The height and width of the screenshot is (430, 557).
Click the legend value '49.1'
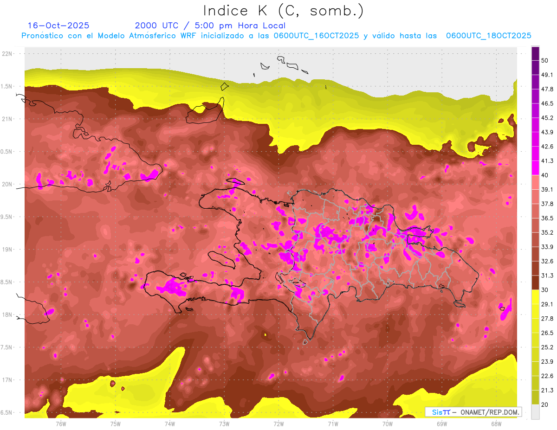(x=547, y=75)
